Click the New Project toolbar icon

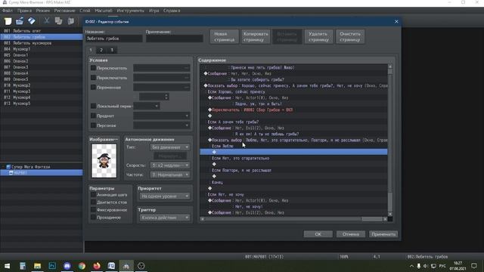[x=8, y=21]
